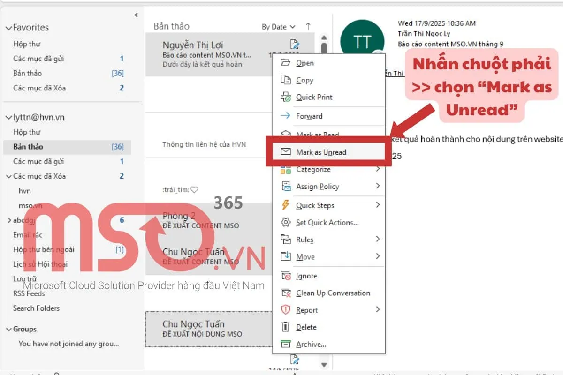The image size is (563, 375).
Task: Toggle sort order with the up arrow
Action: coord(308,27)
